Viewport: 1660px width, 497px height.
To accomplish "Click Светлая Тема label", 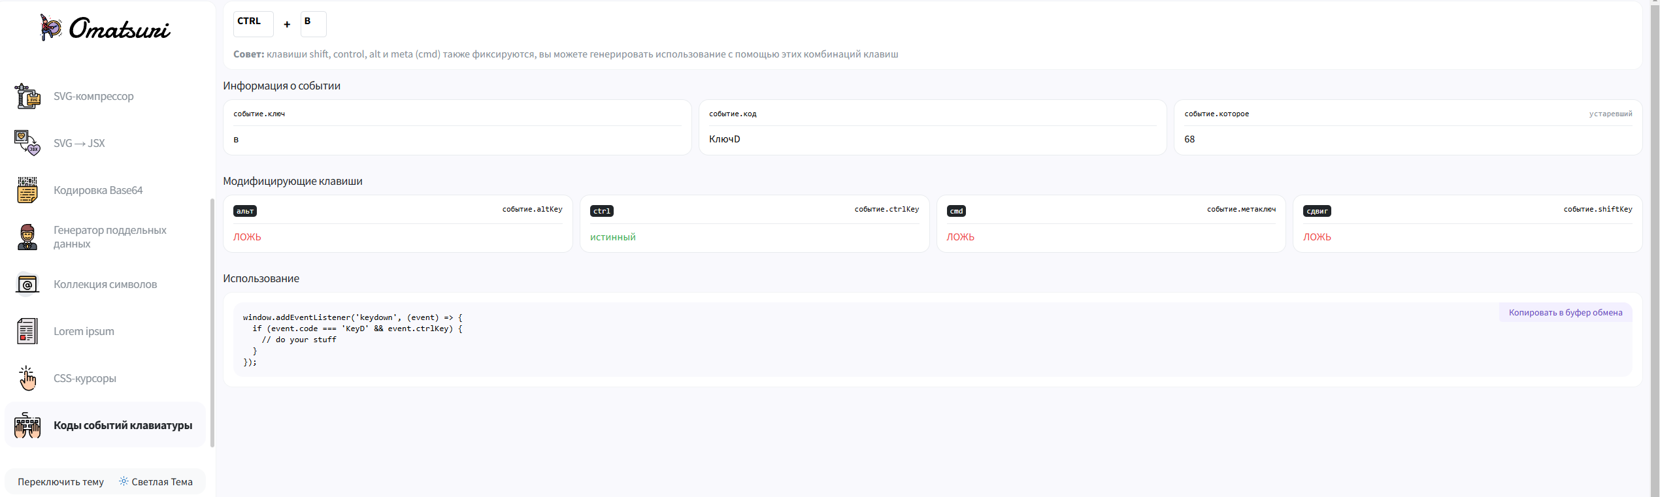I will point(162,482).
